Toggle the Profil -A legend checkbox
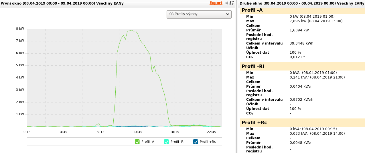Image resolution: width=365 pixels, height=153 pixels. point(137,142)
